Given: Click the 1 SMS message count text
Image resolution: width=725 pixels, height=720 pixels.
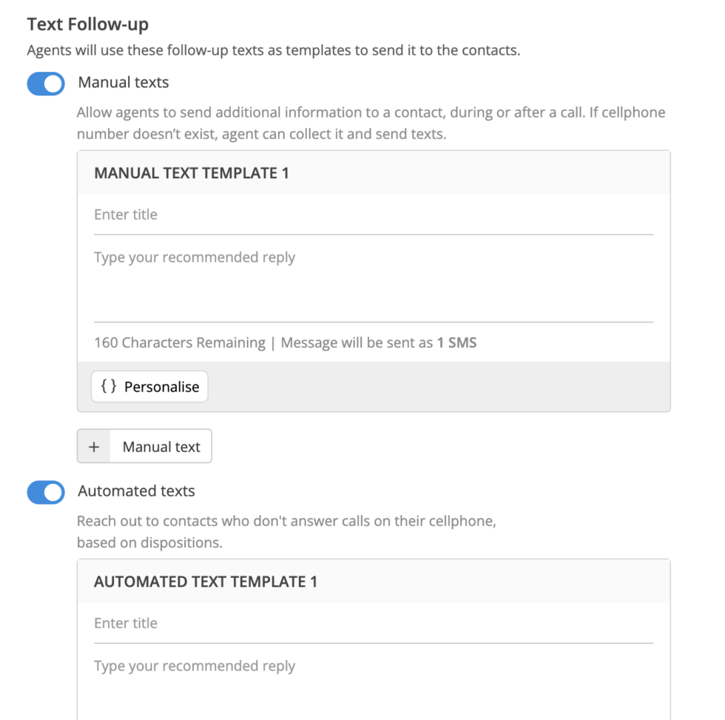Looking at the screenshot, I should tap(457, 343).
